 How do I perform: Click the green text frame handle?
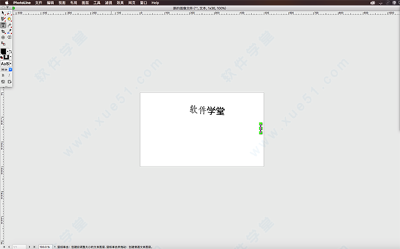(261, 128)
